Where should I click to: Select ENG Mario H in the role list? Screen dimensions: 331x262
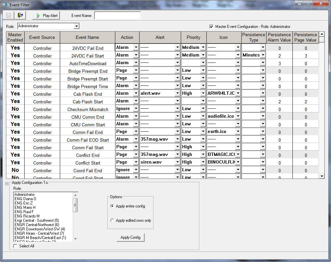click(x=25, y=207)
